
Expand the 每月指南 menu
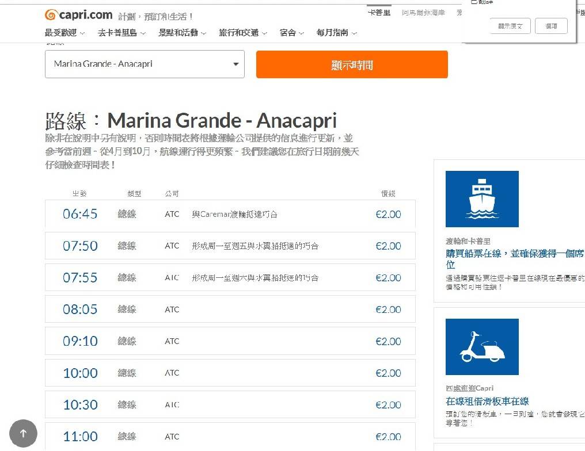pos(336,33)
